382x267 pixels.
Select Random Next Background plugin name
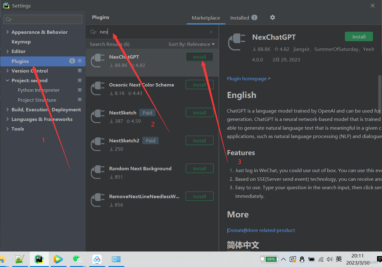pos(140,168)
